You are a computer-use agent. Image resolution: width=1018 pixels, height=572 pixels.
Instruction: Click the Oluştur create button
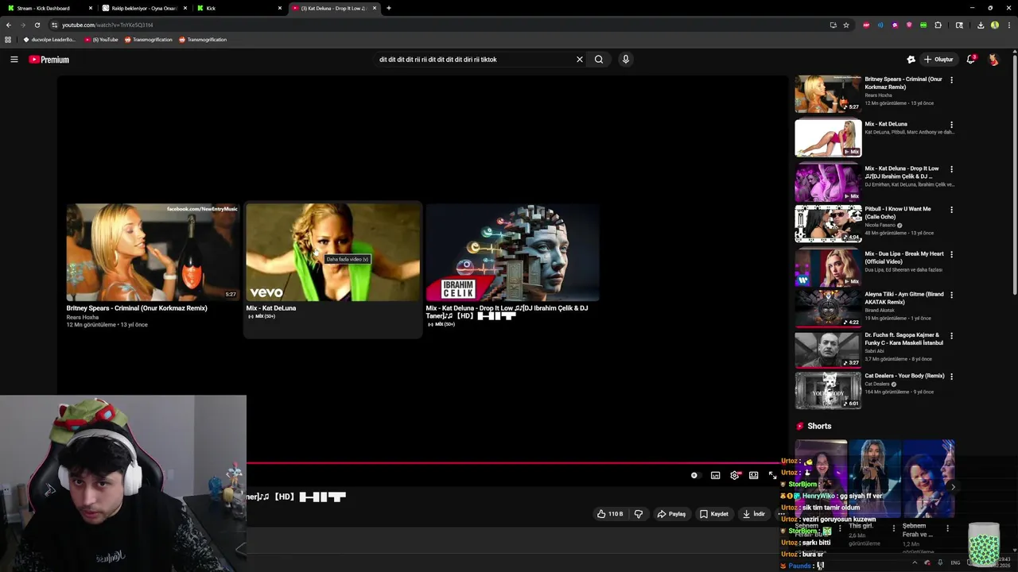(938, 60)
